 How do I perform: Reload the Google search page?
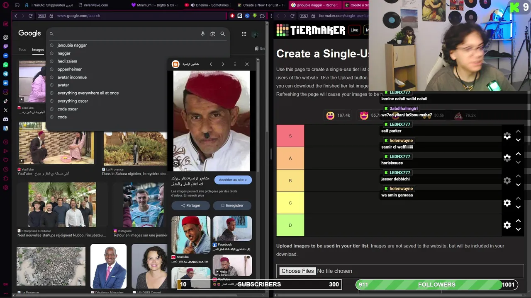pyautogui.click(x=30, y=16)
